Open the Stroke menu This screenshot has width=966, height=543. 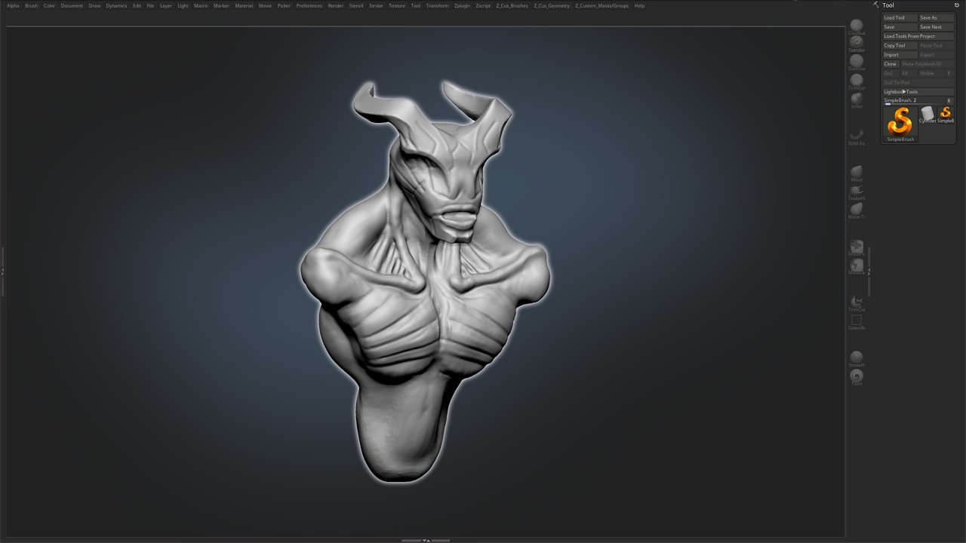click(376, 5)
